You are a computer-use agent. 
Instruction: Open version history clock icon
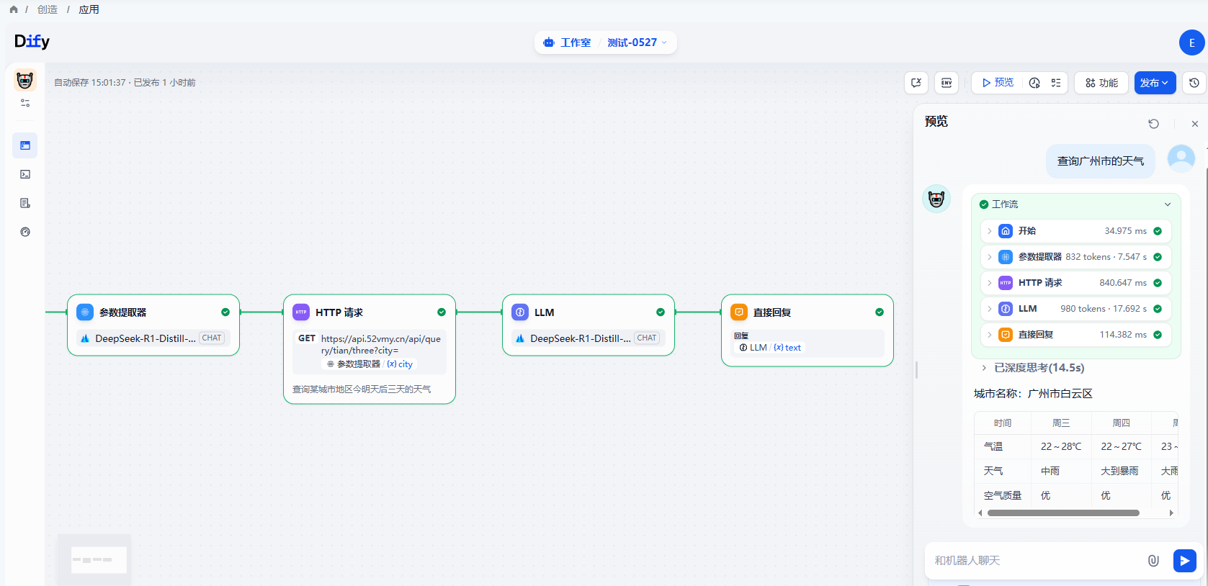pyautogui.click(x=1194, y=83)
